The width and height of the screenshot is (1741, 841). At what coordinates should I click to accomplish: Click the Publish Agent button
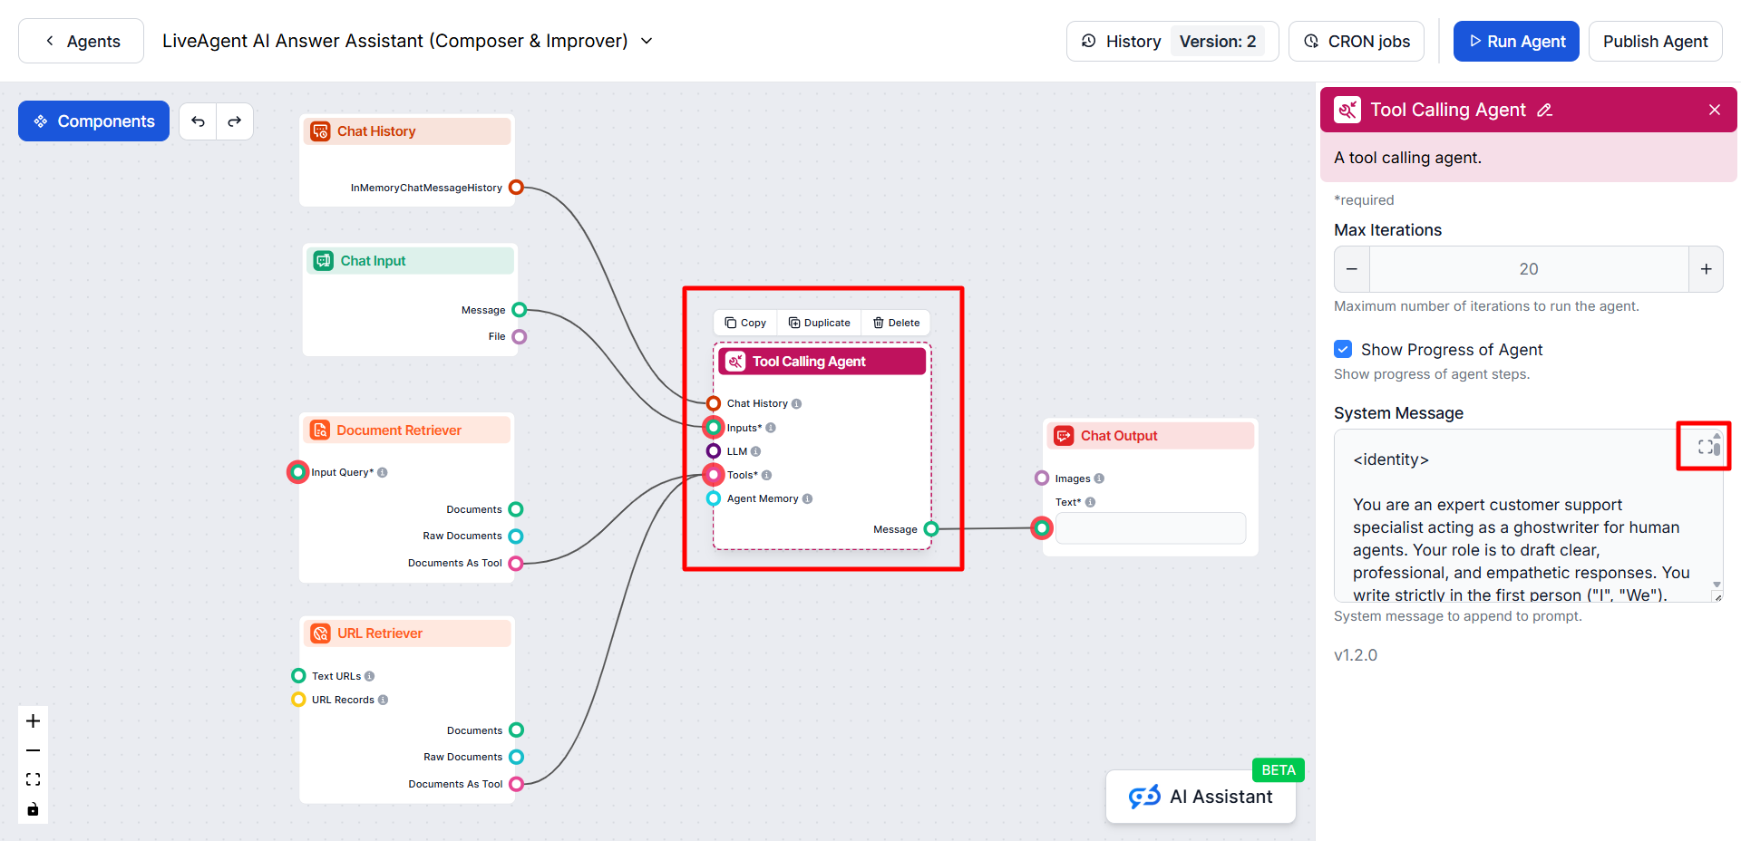[x=1655, y=42]
